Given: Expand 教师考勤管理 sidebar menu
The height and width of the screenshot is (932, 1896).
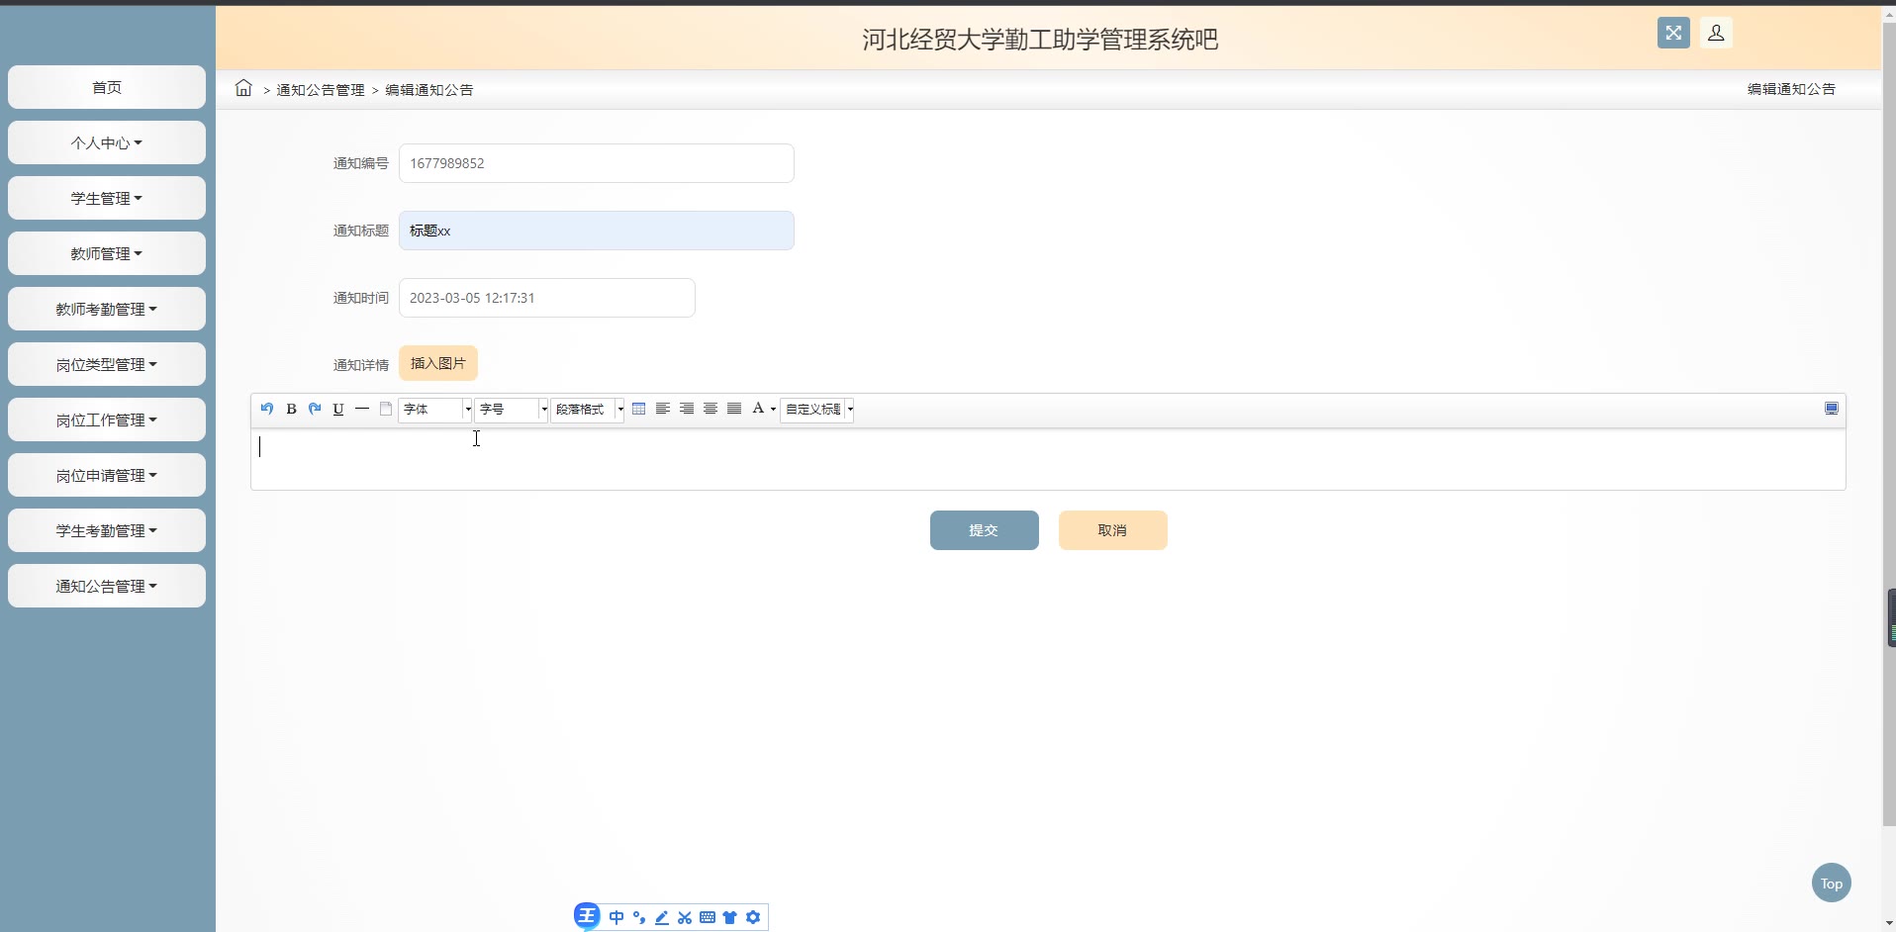Looking at the screenshot, I should (x=107, y=309).
